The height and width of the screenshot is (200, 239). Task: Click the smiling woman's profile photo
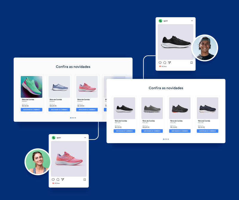(38, 162)
